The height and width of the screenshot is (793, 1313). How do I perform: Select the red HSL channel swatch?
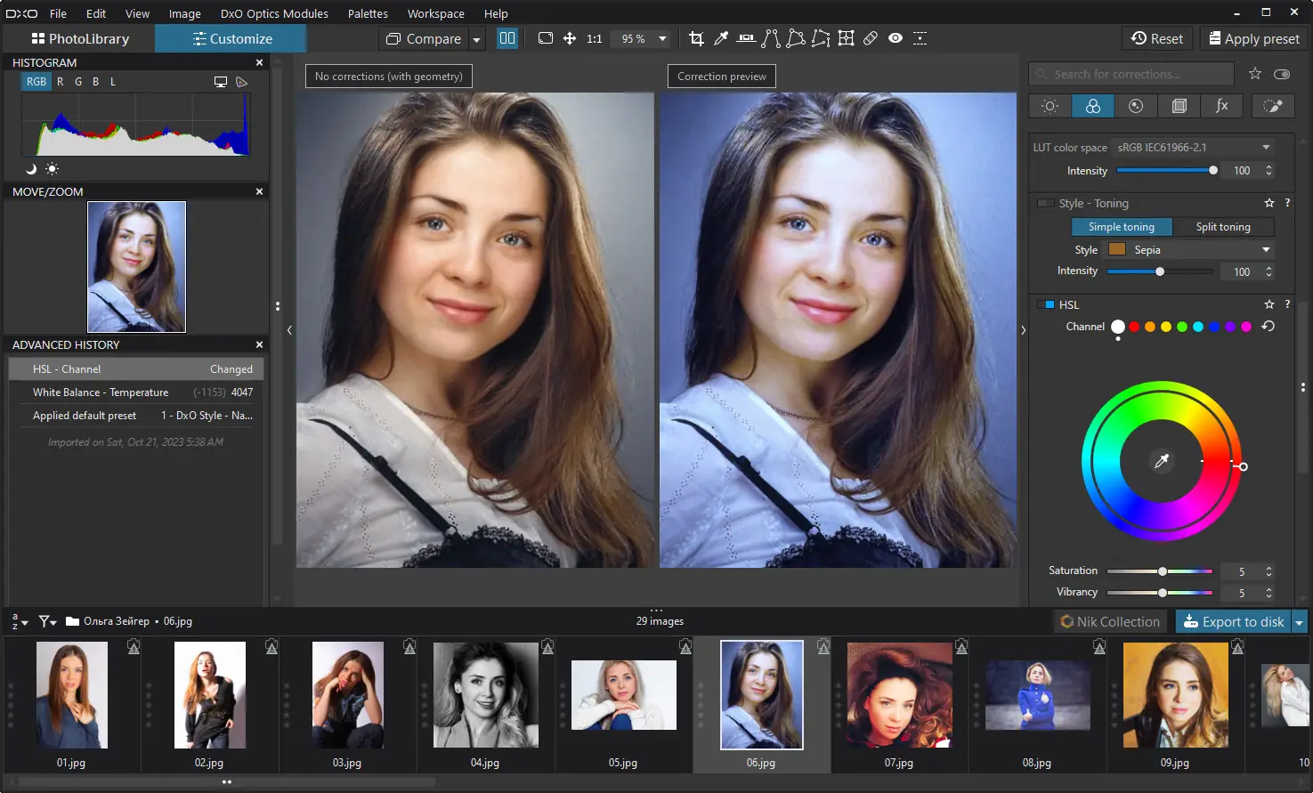coord(1134,327)
